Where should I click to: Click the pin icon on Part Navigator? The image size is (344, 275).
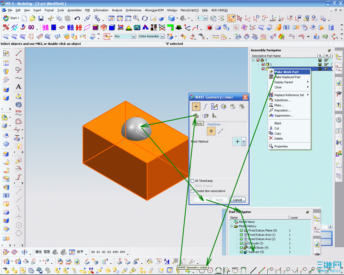click(x=308, y=212)
